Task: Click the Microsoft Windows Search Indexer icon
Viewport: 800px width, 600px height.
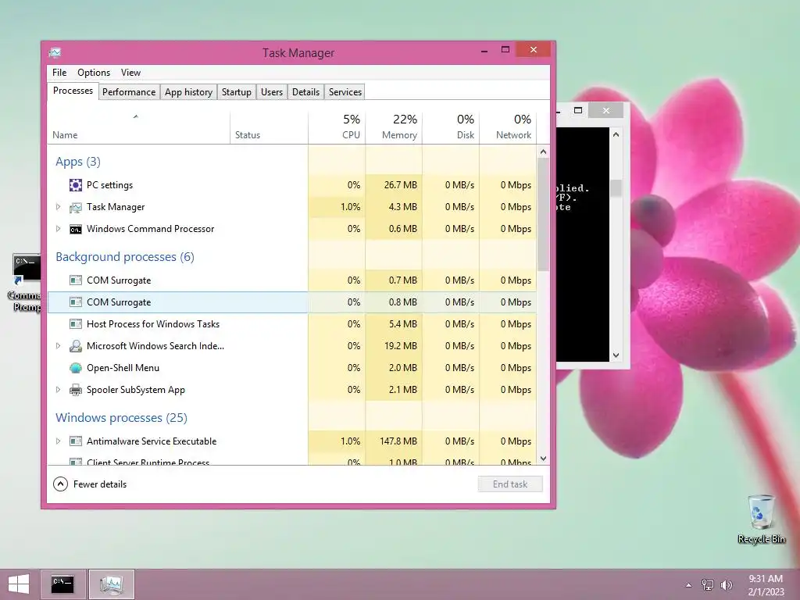Action: pos(76,346)
